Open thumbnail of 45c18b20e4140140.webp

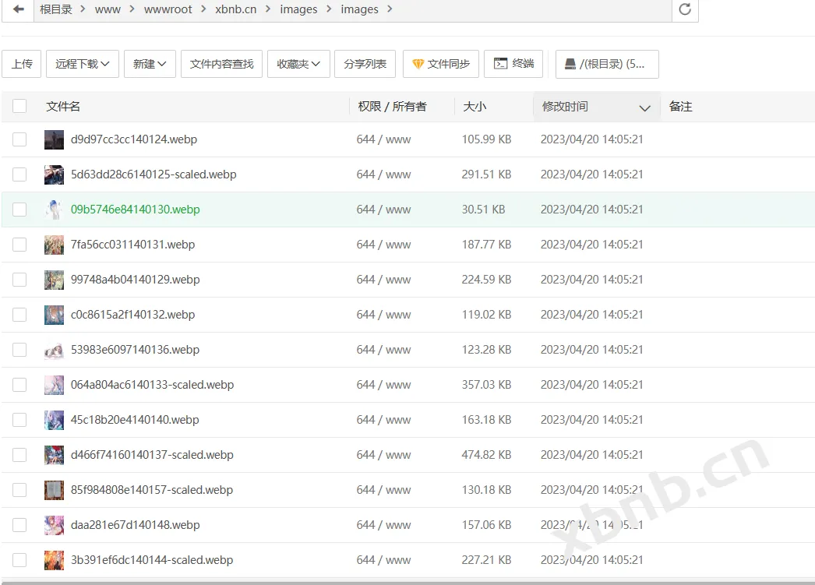tap(54, 420)
